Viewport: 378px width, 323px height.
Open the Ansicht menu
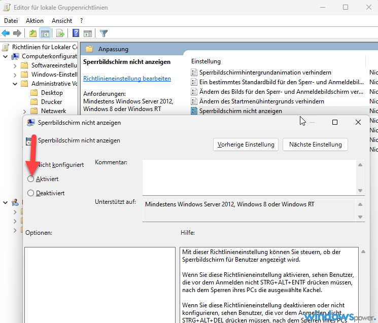(62, 21)
